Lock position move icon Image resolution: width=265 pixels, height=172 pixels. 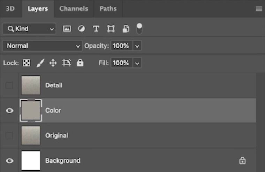53,63
